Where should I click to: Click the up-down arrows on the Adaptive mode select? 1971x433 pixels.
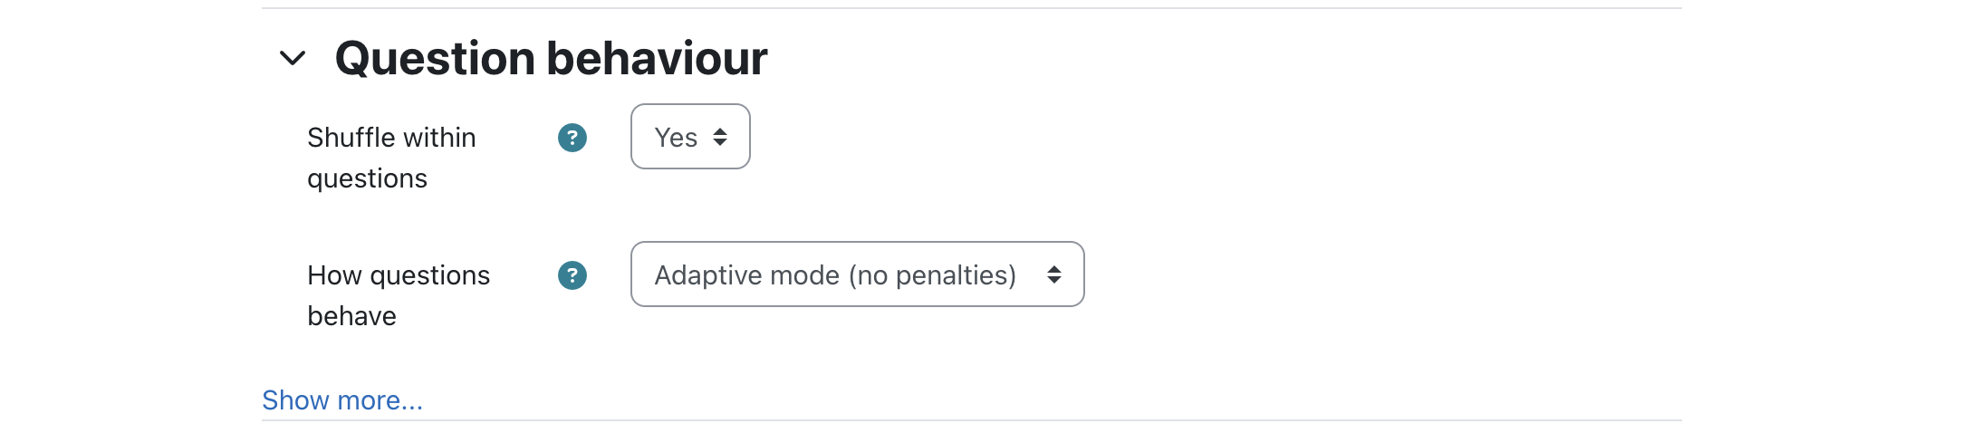click(1054, 274)
